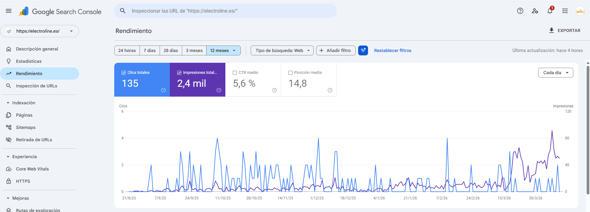Viewport: 590px width, 212px height.
Task: Uncheck the Clics totales checkbox
Action: [x=123, y=73]
